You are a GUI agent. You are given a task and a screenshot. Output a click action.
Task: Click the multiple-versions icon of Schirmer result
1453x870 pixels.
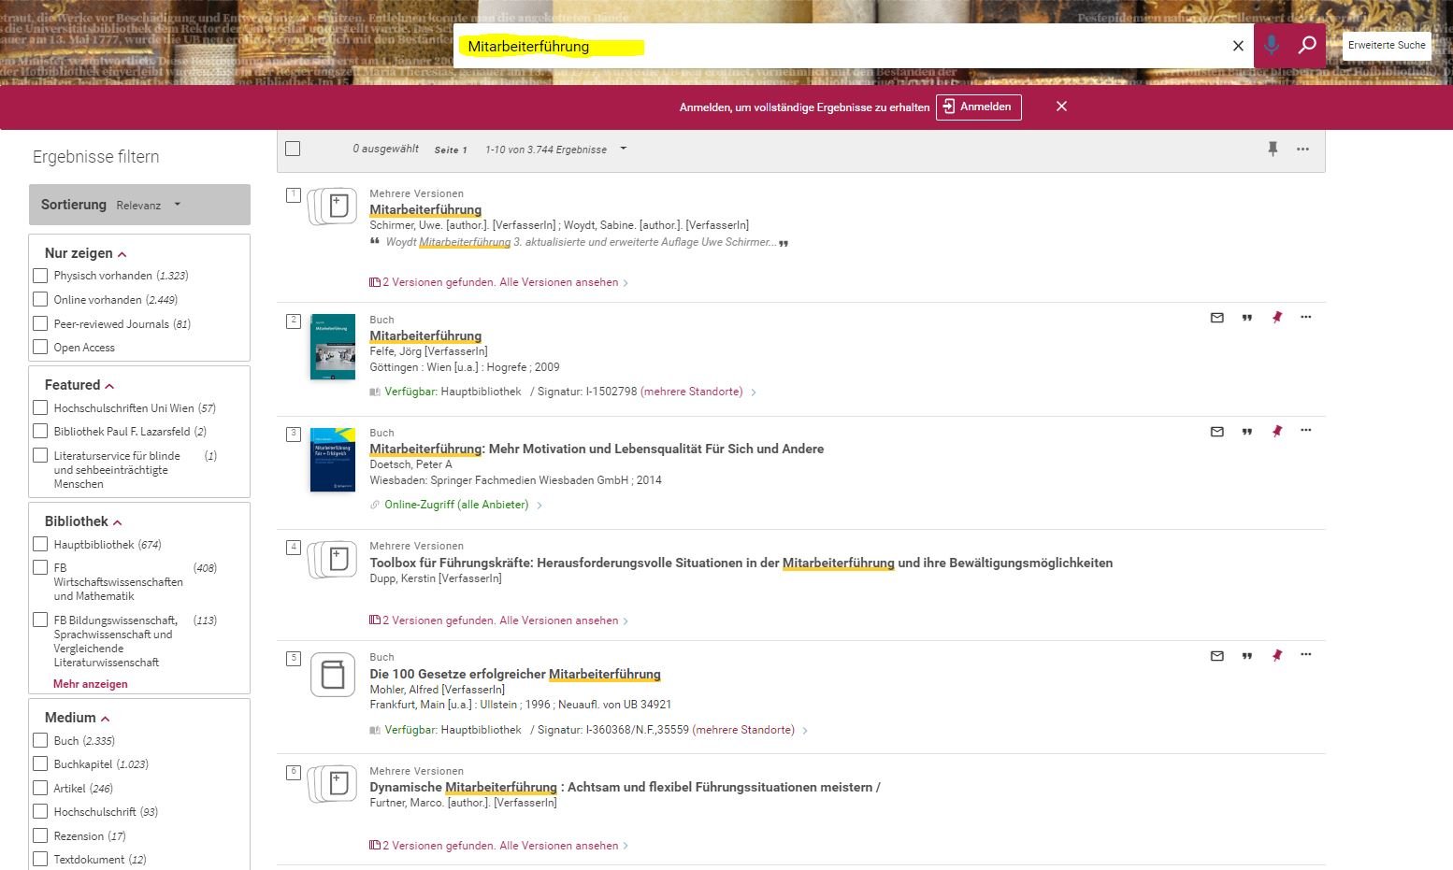[x=332, y=207]
